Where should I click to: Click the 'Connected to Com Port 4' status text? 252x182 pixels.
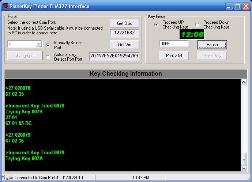click(x=37, y=178)
